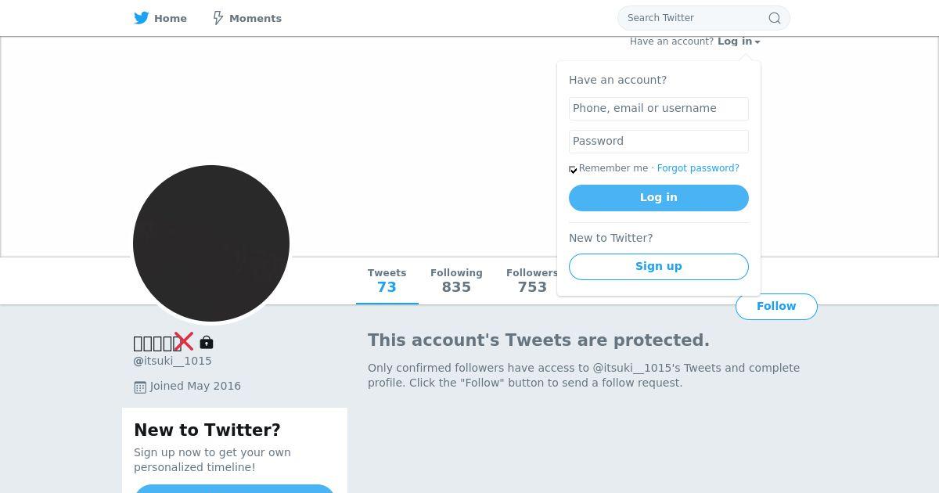939x493 pixels.
Task: Open the Tweets tab showing 73
Action: 387,280
